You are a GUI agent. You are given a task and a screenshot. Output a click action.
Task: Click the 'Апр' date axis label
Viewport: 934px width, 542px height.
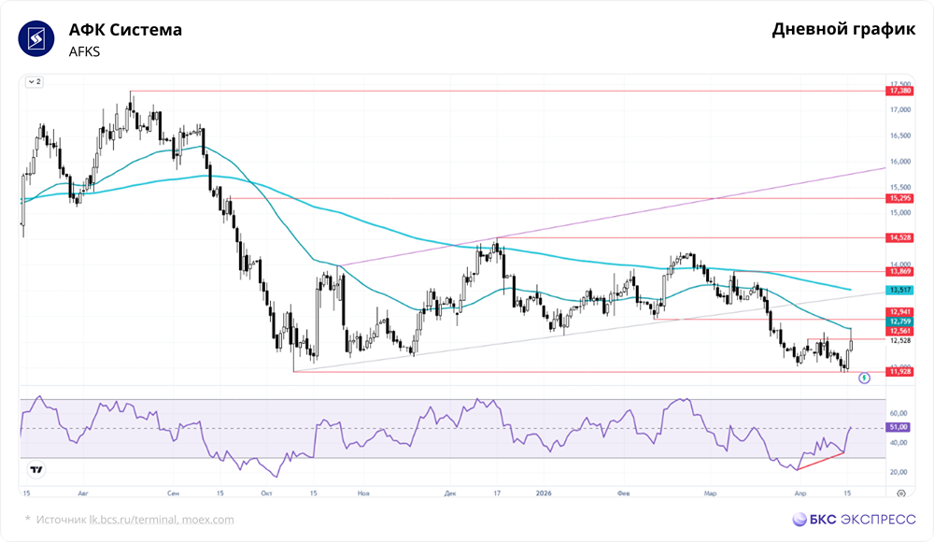pos(800,493)
